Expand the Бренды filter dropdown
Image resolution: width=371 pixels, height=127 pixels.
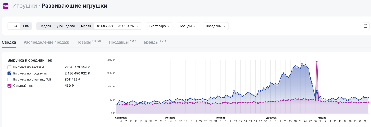188,26
